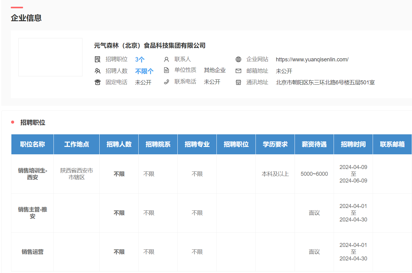Image resolution: width=412 pixels, height=273 pixels.
Task: Click the 5000~6000 salary cell
Action: [314, 174]
